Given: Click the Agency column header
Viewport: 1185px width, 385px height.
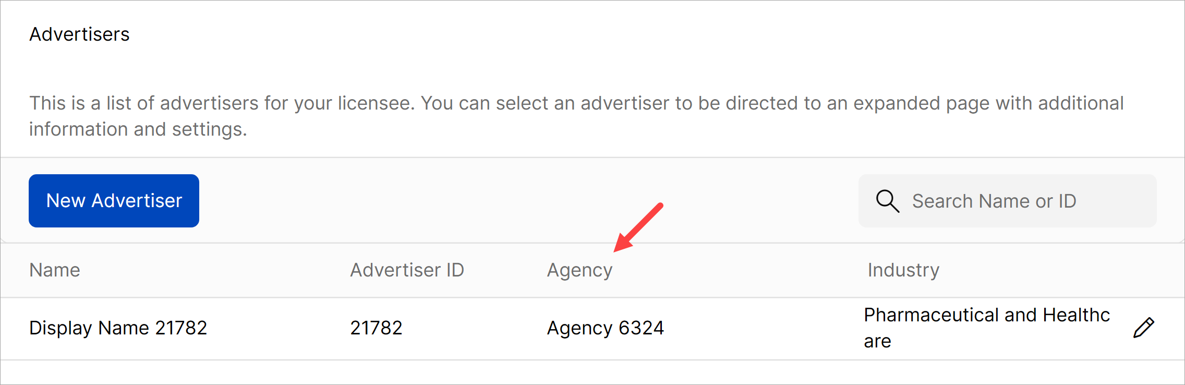Looking at the screenshot, I should pyautogui.click(x=579, y=270).
